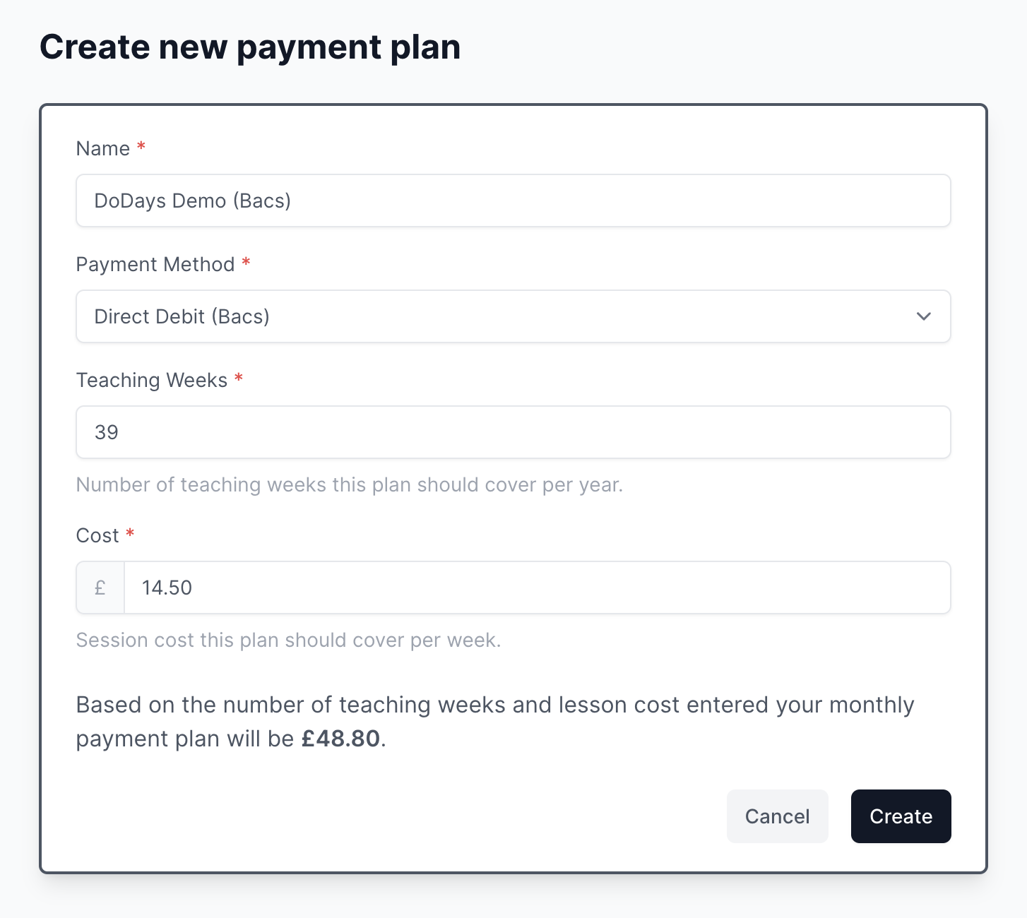Screen dimensions: 1027x918
Task: Select the Name input containing DoDays Demo
Action: point(513,201)
